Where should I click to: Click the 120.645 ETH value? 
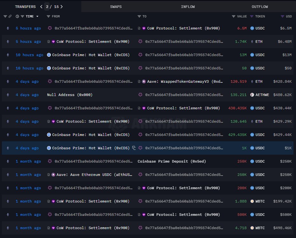(239, 121)
